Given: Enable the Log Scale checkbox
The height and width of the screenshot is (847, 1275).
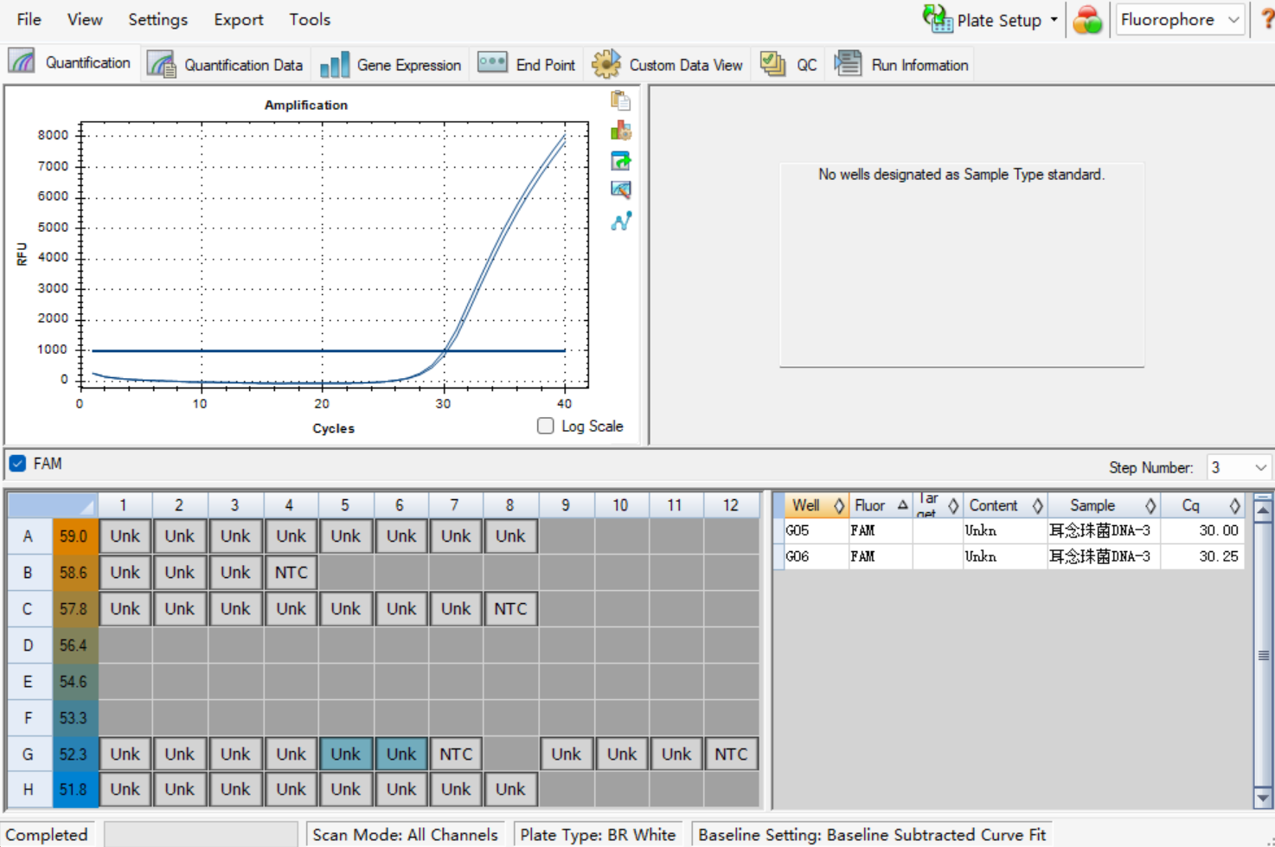Looking at the screenshot, I should tap(546, 426).
